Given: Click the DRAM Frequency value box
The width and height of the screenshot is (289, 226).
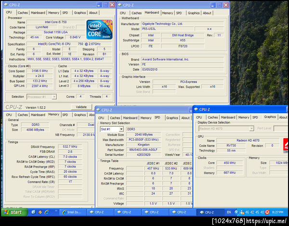Looking at the screenshot, I should coord(70,146).
